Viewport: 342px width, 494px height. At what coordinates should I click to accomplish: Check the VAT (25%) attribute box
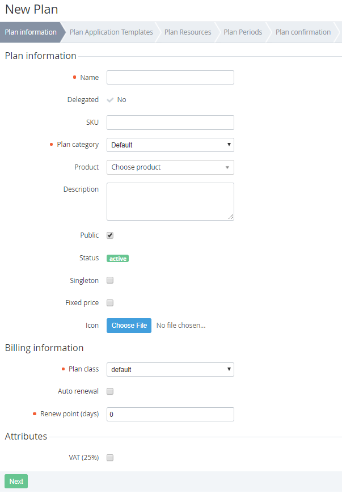[110, 458]
